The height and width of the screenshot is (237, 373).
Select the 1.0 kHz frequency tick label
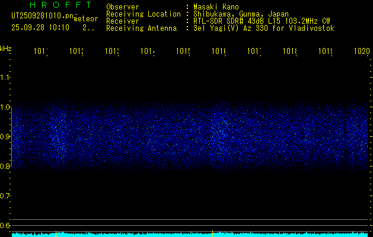click(x=5, y=107)
